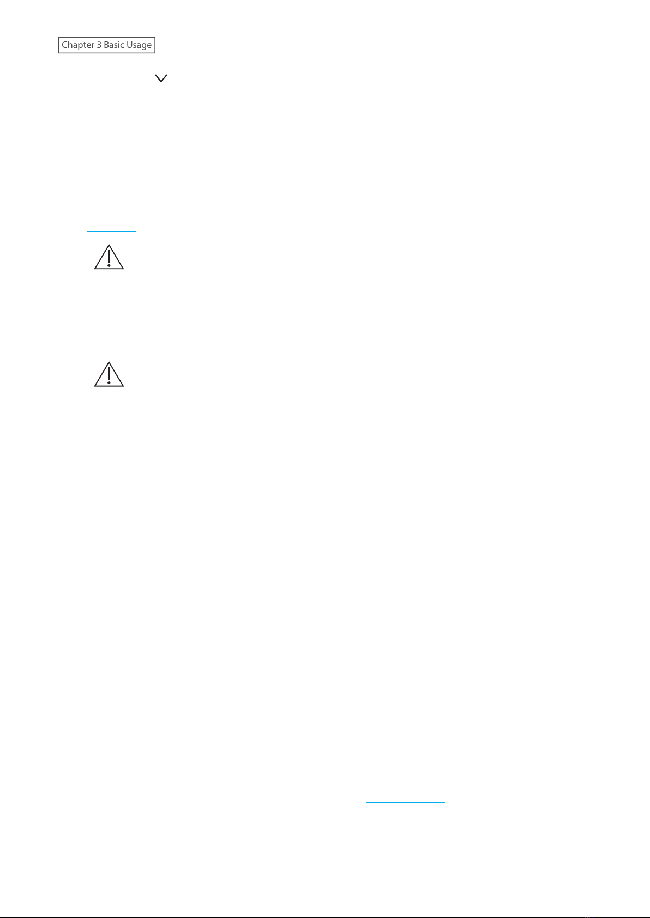This screenshot has width=650, height=918.
Task: Click the lower warning triangle icon
Action: (109, 374)
